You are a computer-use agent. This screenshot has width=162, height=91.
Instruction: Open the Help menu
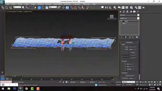tap(94, 4)
